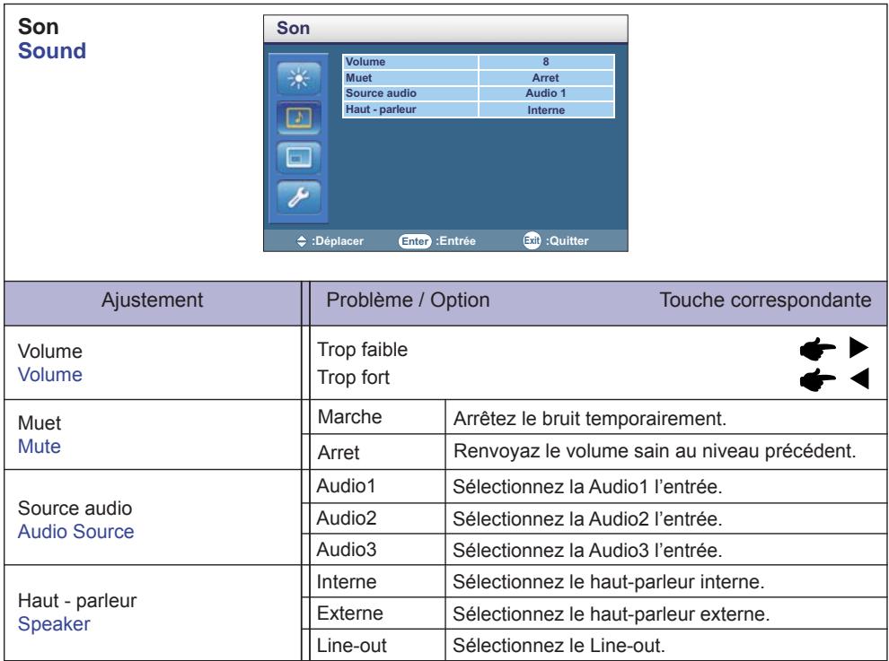Open the Haut-parleur value Interne

[546, 110]
